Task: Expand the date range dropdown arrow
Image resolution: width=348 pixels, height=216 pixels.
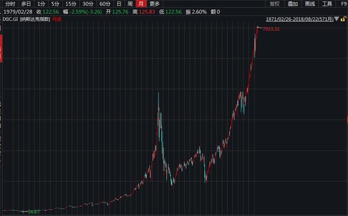Action: [336, 19]
